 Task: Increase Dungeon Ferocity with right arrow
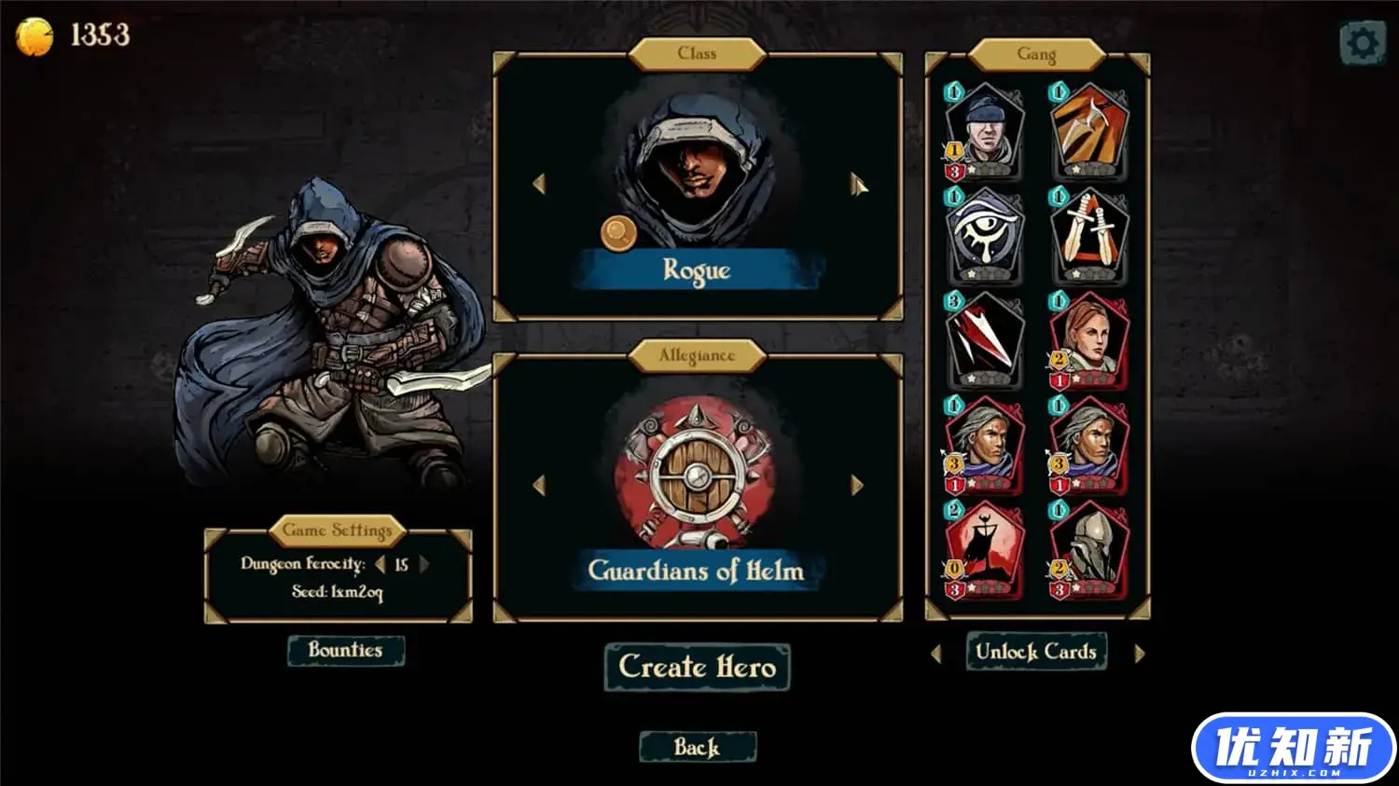pos(424,564)
